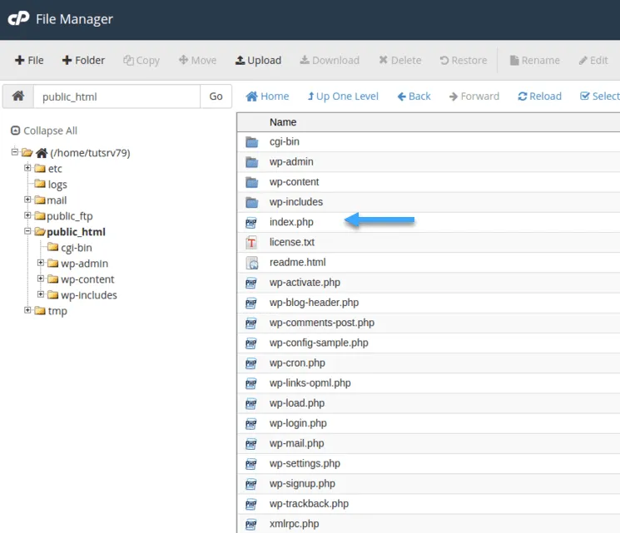
Task: Click the wp-includes folder icon in list
Action: coord(252,202)
